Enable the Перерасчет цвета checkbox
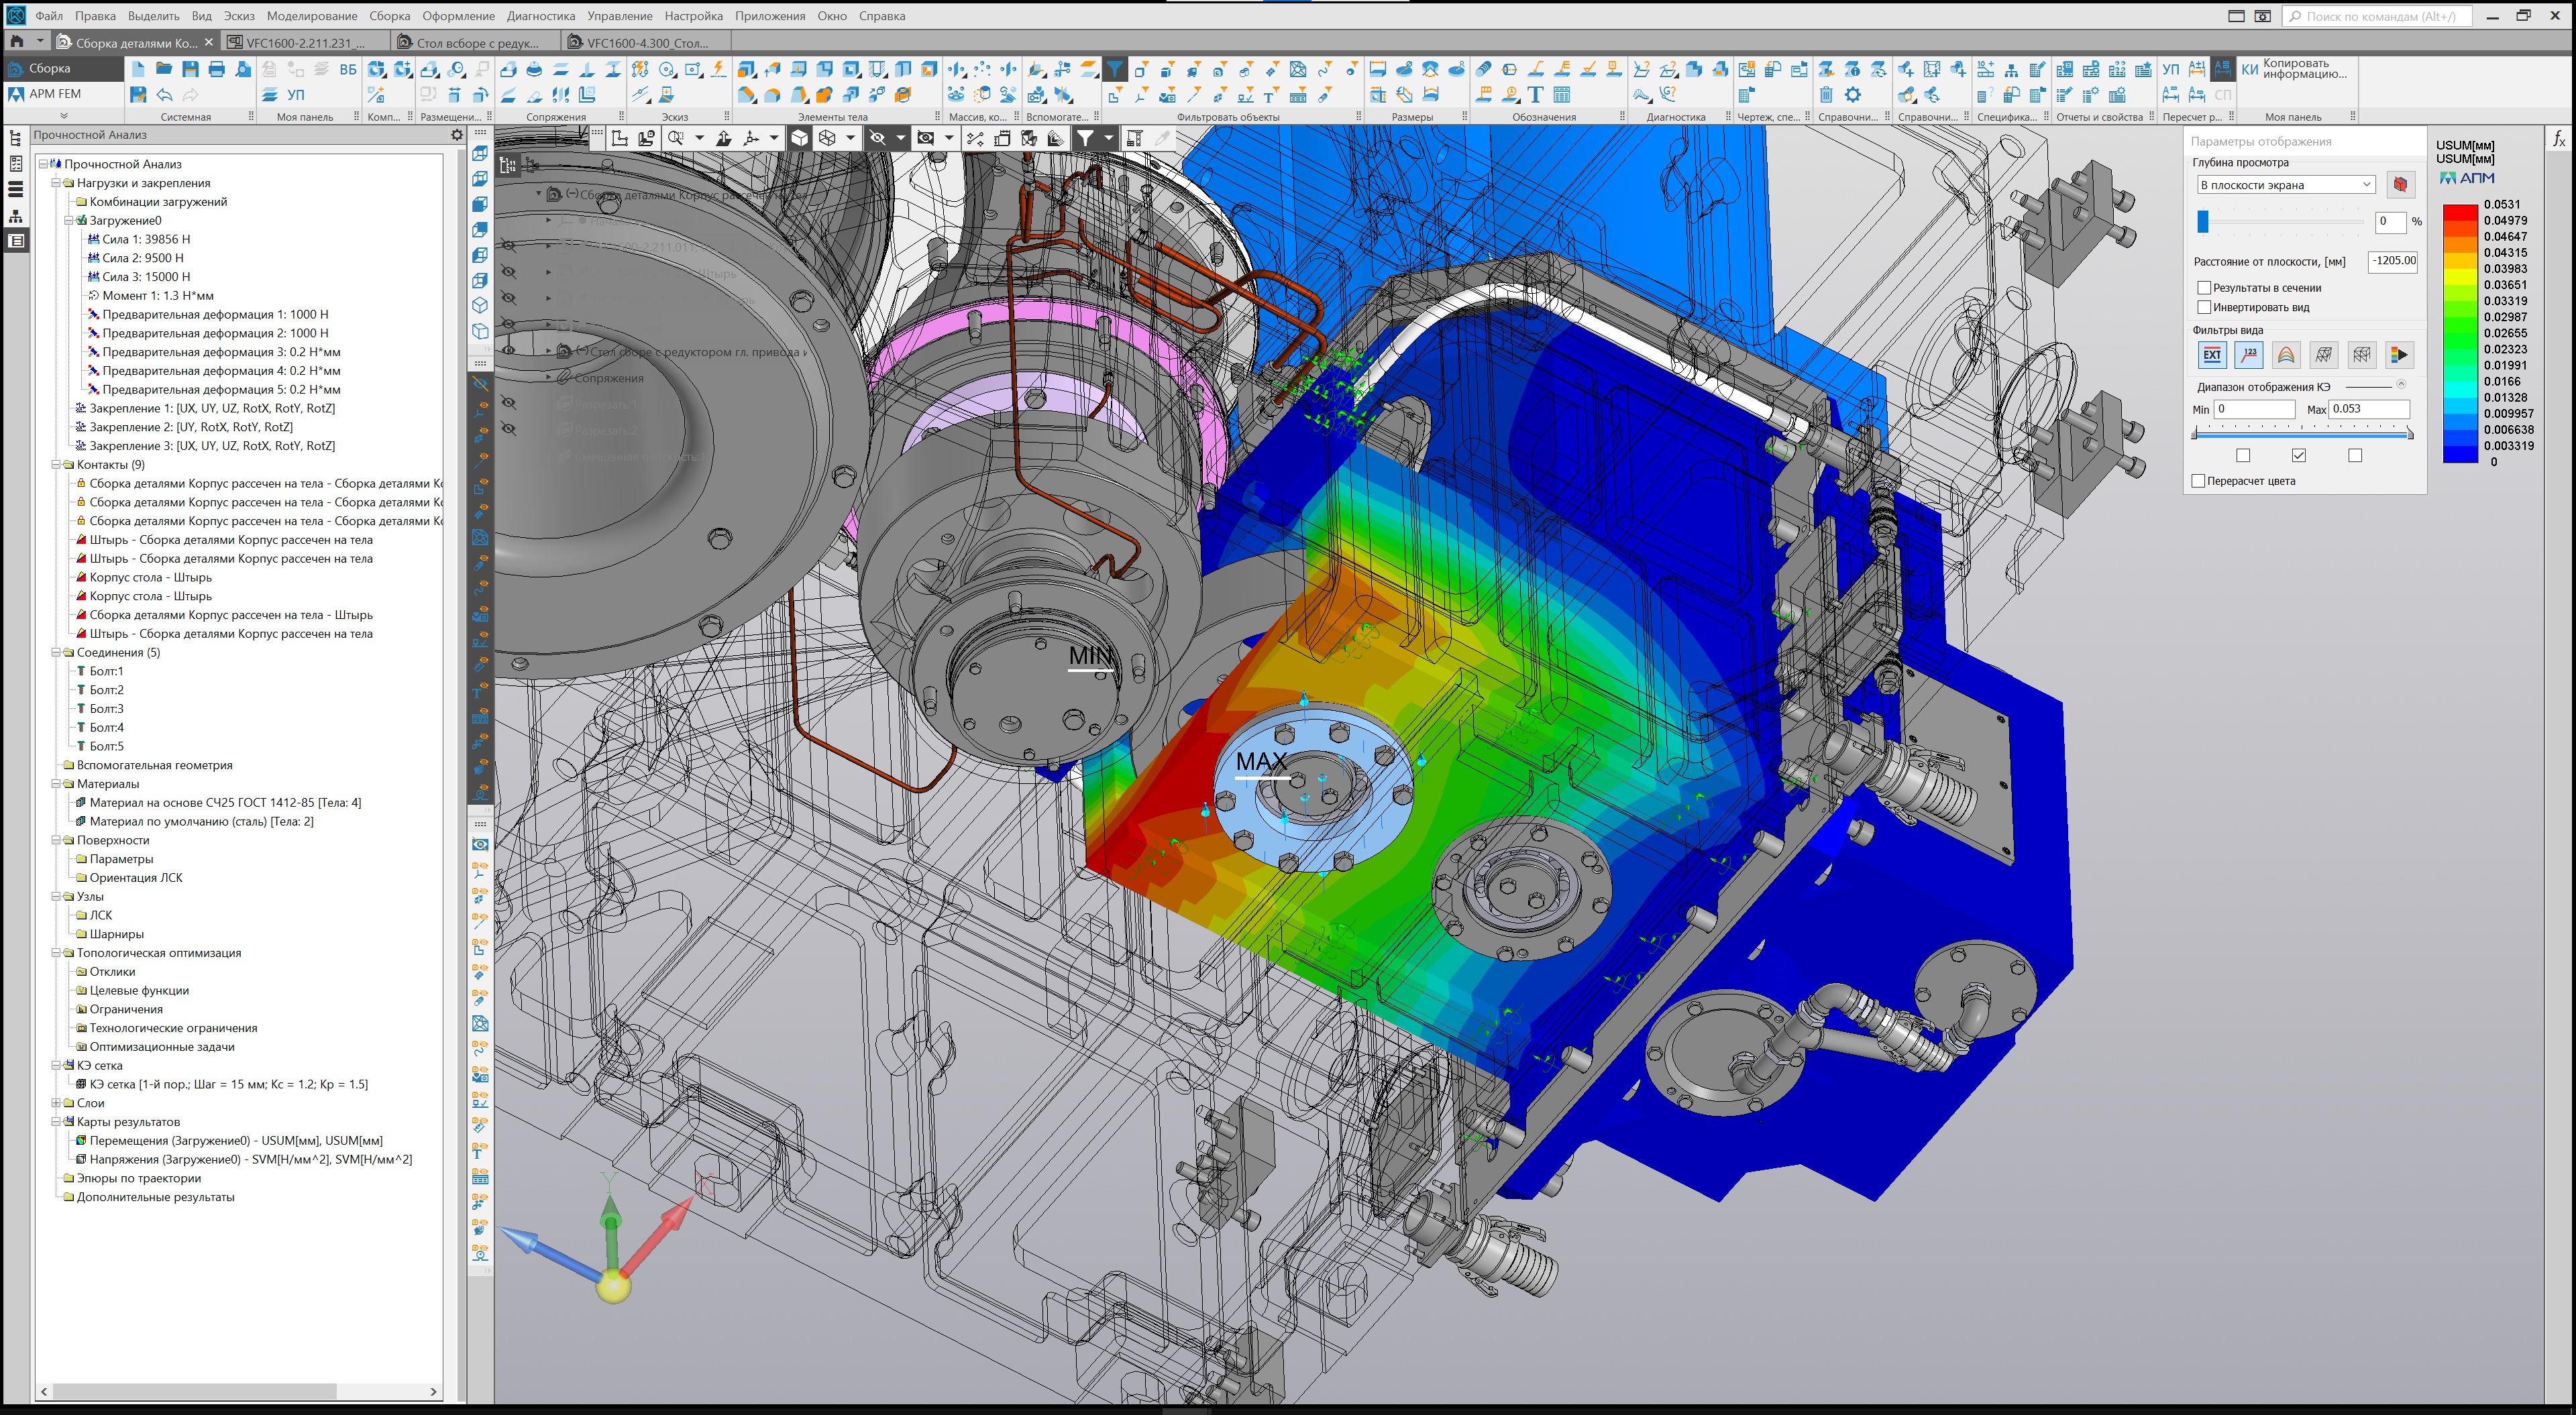The image size is (2576, 1415). tap(2198, 481)
